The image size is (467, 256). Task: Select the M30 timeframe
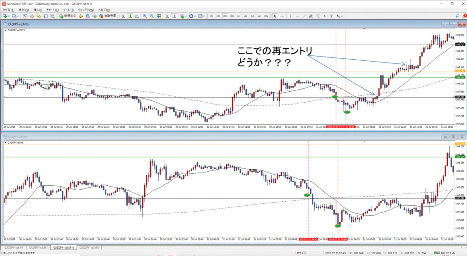[x=232, y=16]
